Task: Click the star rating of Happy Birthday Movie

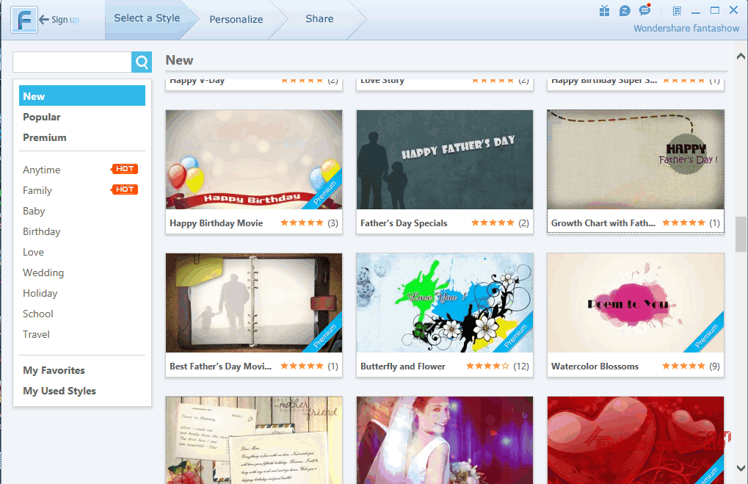Action: 302,223
